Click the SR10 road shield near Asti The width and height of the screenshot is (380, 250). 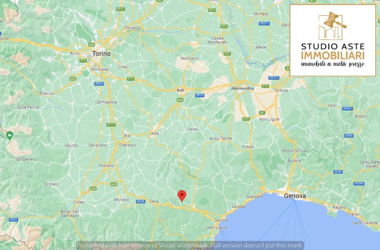[199, 95]
